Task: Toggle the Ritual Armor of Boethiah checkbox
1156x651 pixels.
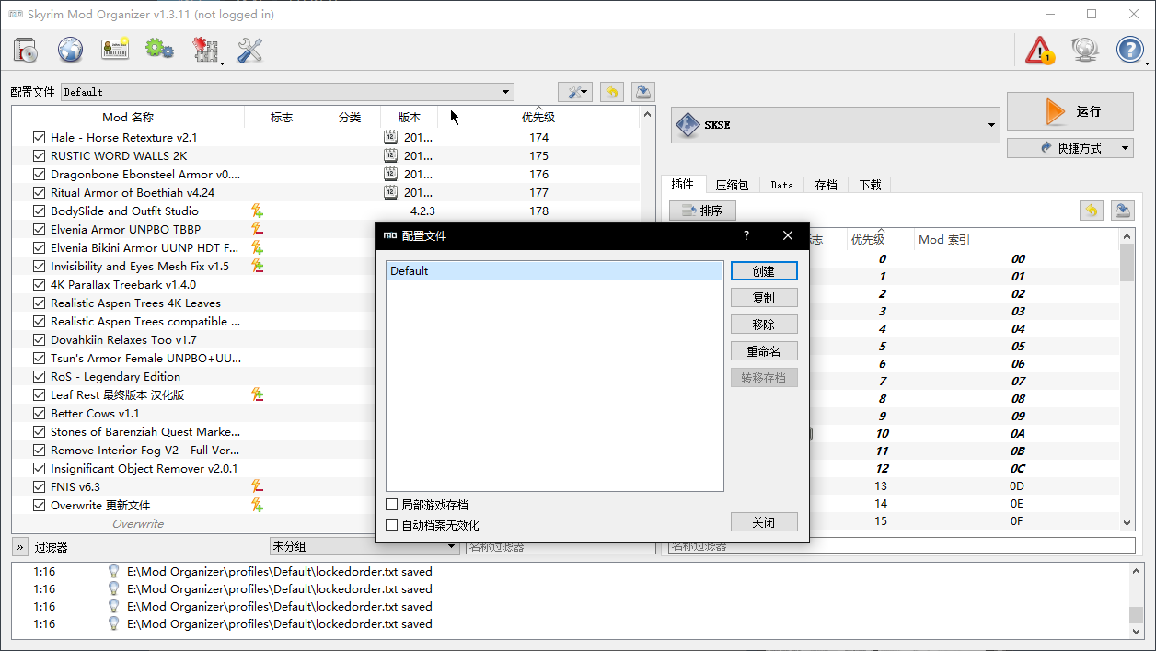Action: 39,192
